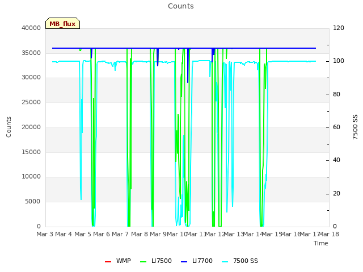
Task: Click the 15000 left axis value
Action: [x=31, y=152]
